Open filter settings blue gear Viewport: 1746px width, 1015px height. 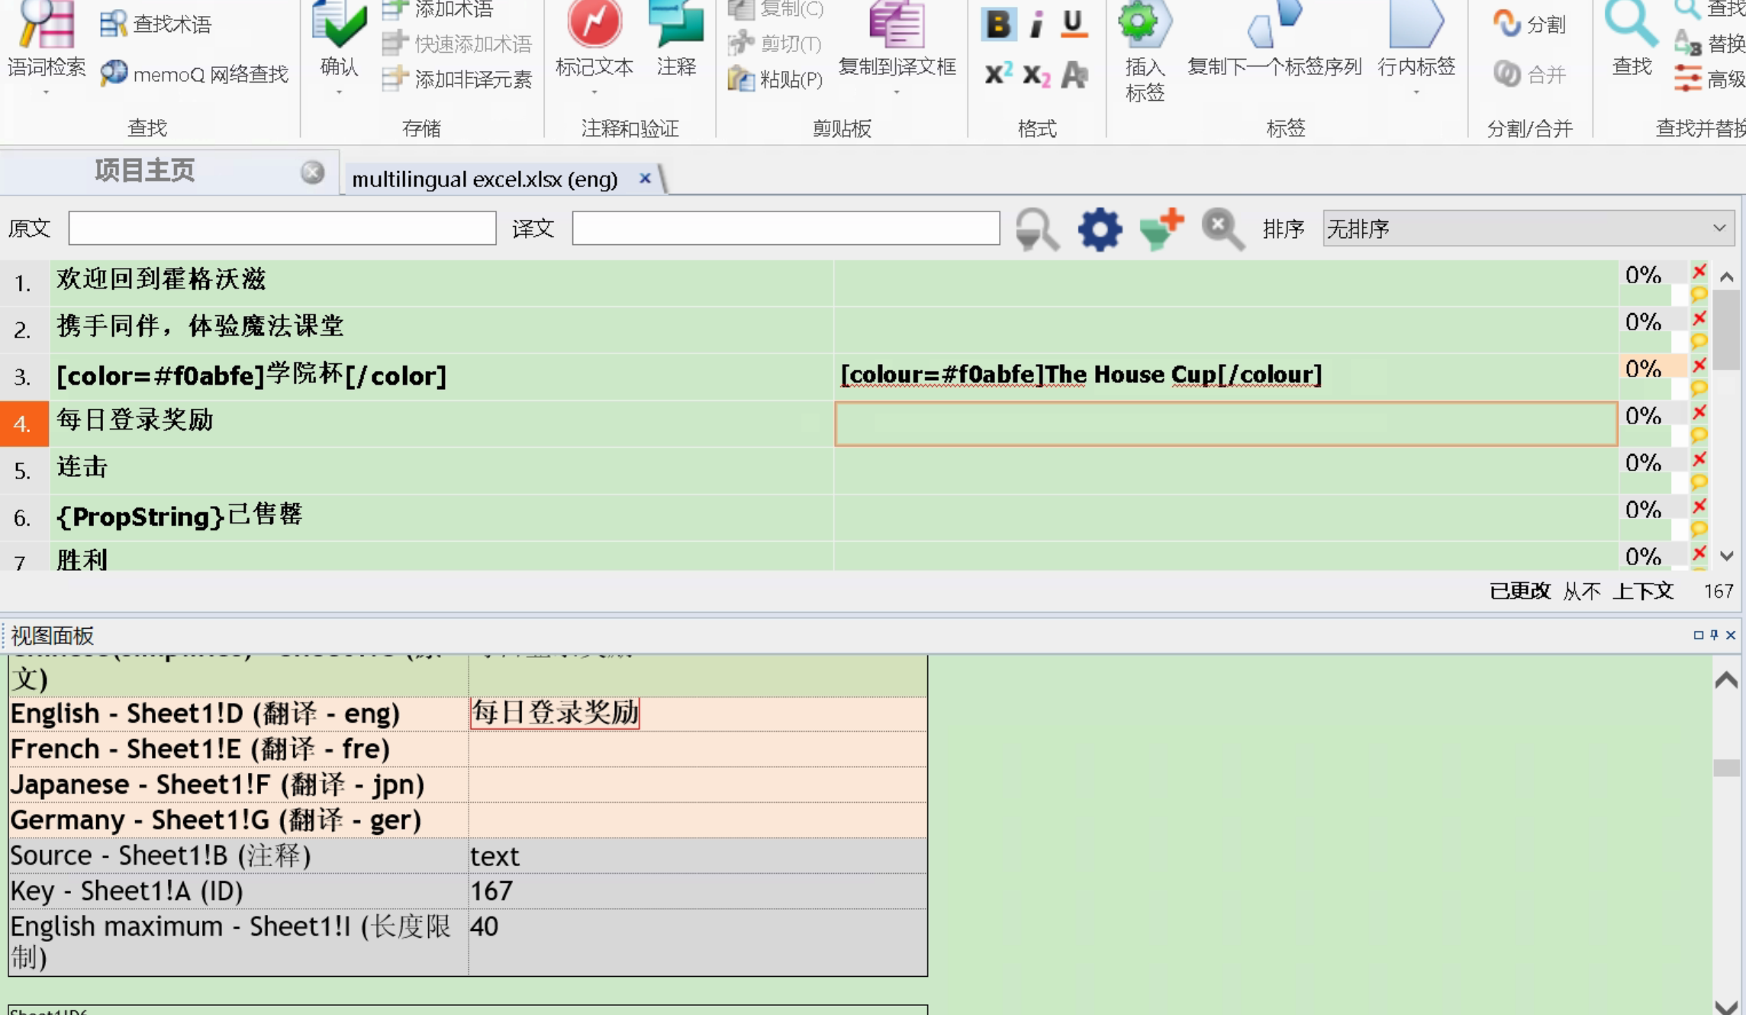1100,229
